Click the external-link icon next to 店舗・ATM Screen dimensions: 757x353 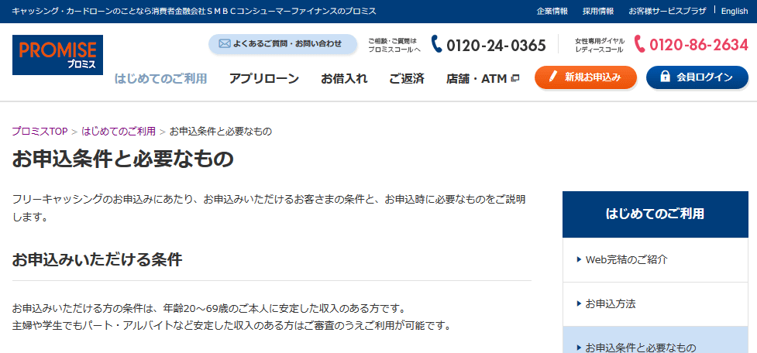(514, 78)
